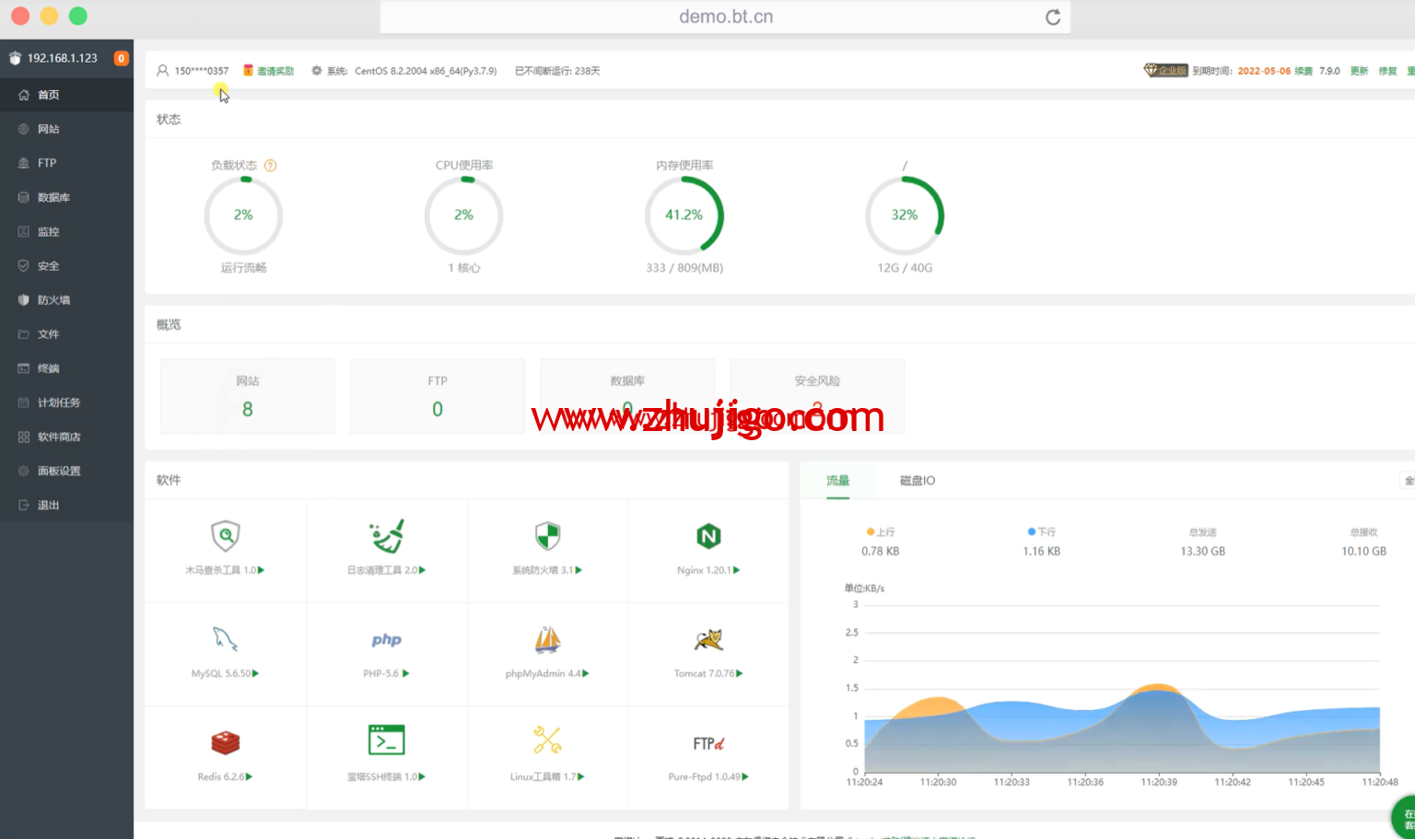The height and width of the screenshot is (839, 1415).
Task: Click the Linux toolbox wrench icon
Action: (x=547, y=740)
